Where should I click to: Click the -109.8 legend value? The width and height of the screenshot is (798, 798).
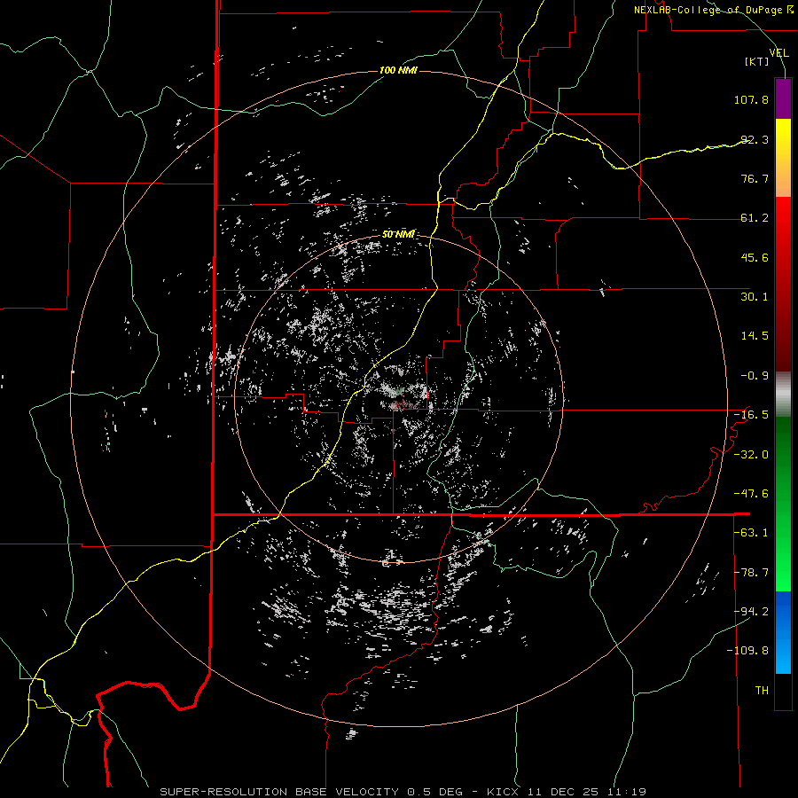pyautogui.click(x=748, y=651)
